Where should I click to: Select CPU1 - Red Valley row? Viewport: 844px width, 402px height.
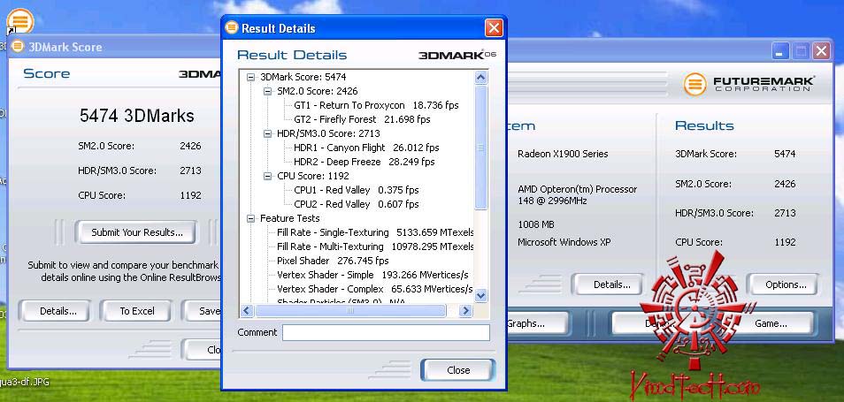[x=356, y=190]
